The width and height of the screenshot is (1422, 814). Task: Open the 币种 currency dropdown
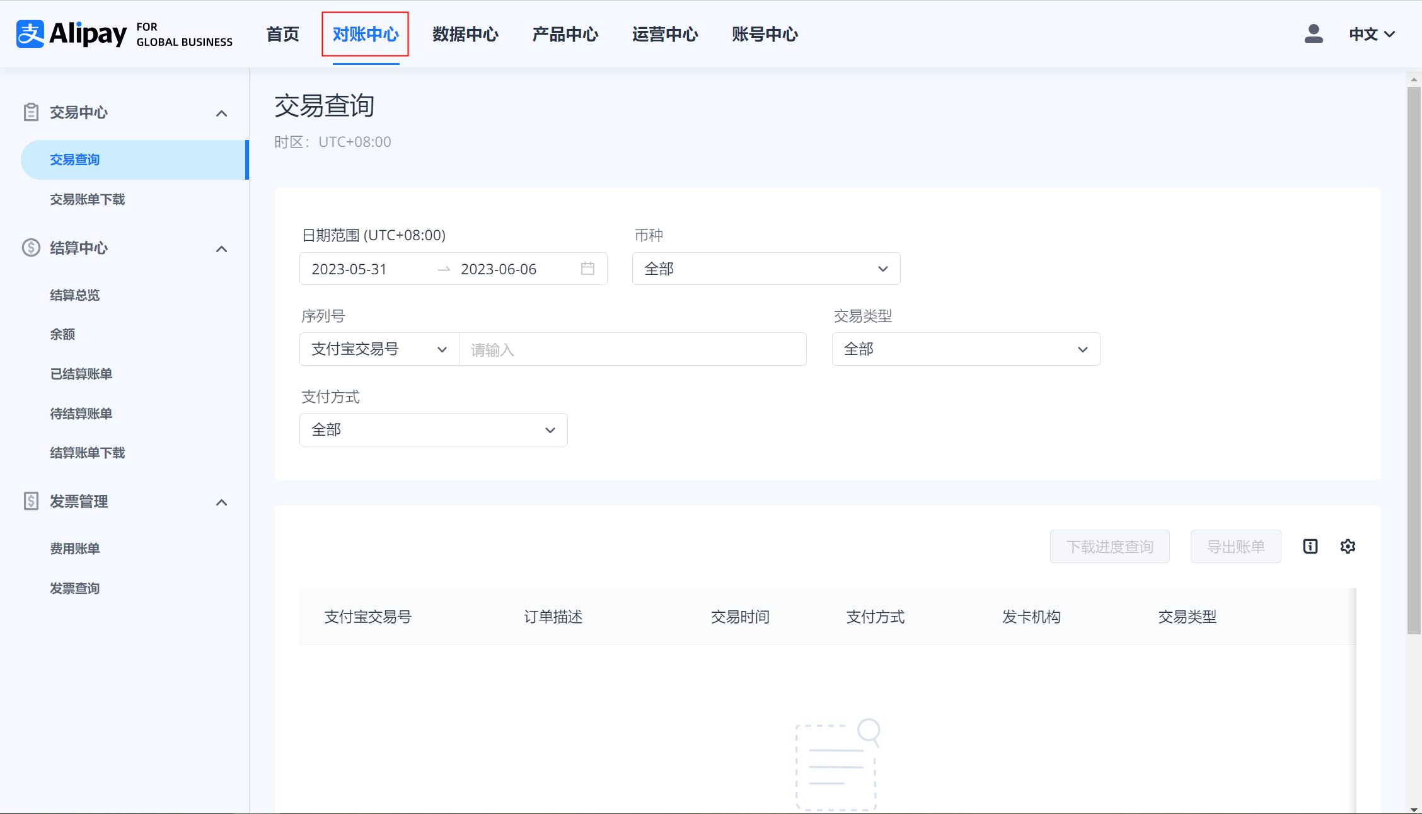point(766,269)
